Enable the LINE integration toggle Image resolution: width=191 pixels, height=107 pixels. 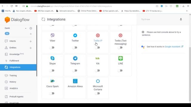click(x=120, y=70)
